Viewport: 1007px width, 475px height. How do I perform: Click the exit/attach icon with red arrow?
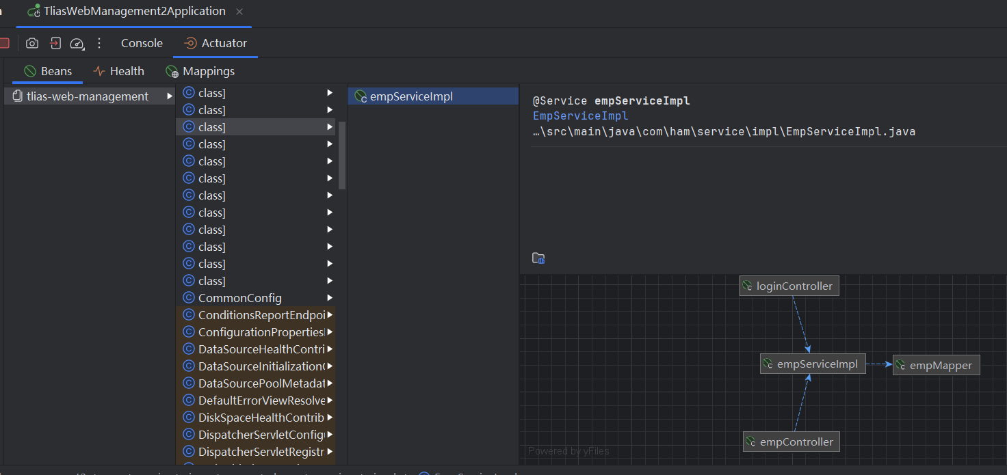[55, 43]
